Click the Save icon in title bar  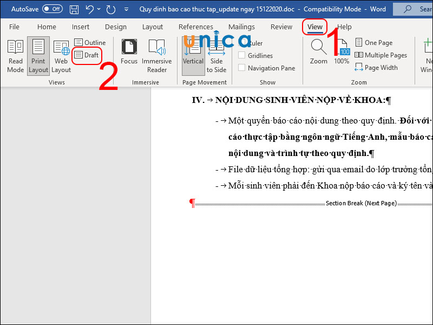[x=74, y=9]
